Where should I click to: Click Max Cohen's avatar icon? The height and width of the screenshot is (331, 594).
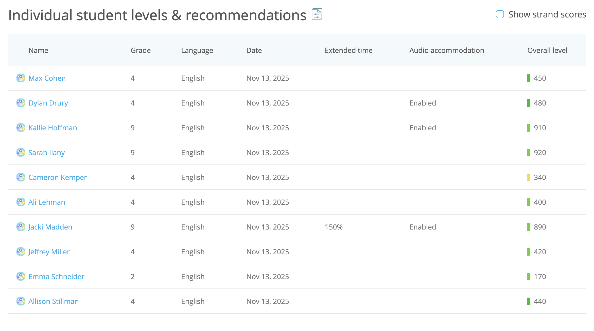(x=20, y=78)
